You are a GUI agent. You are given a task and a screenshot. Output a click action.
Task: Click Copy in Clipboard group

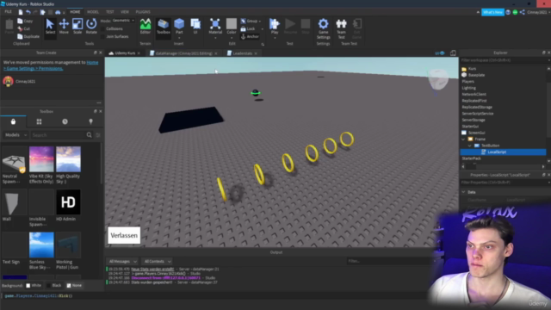tap(25, 21)
